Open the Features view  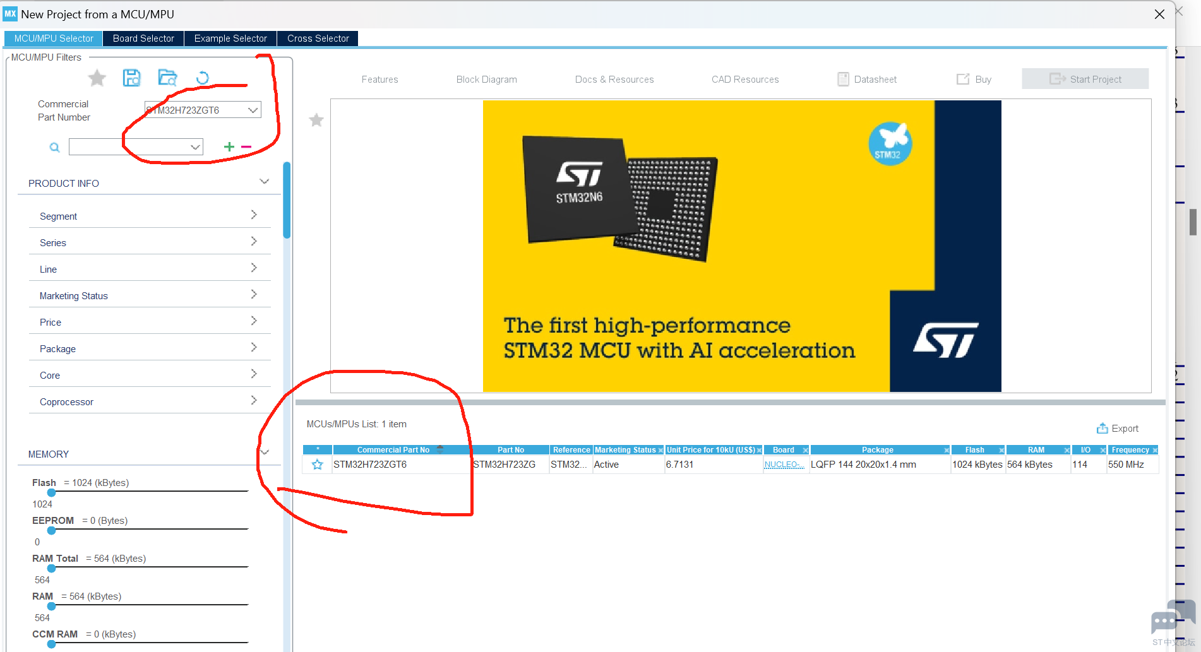click(x=379, y=80)
